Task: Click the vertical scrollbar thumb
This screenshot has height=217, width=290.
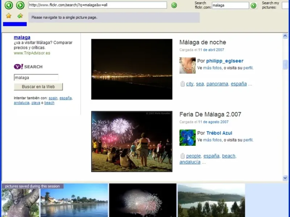Action: pyautogui.click(x=285, y=64)
